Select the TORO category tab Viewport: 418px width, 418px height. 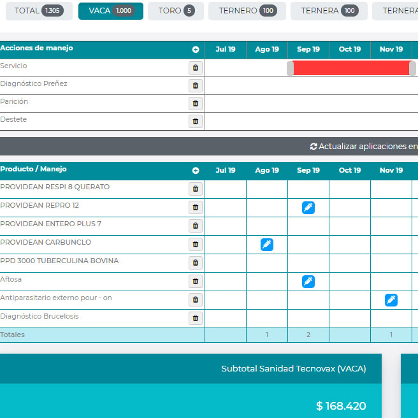pos(176,11)
